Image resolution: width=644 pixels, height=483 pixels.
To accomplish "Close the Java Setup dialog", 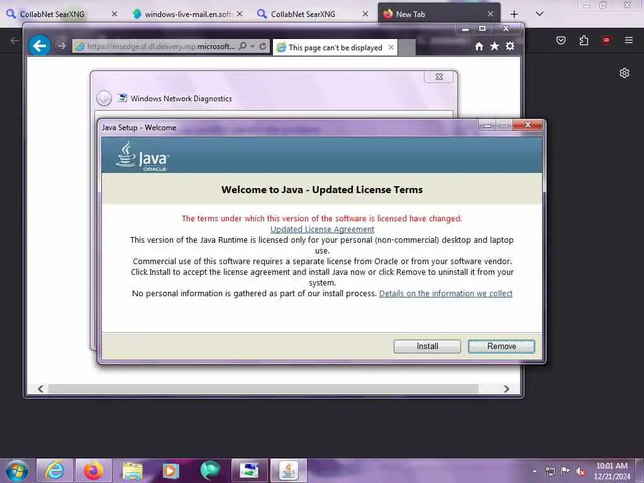I will click(528, 125).
